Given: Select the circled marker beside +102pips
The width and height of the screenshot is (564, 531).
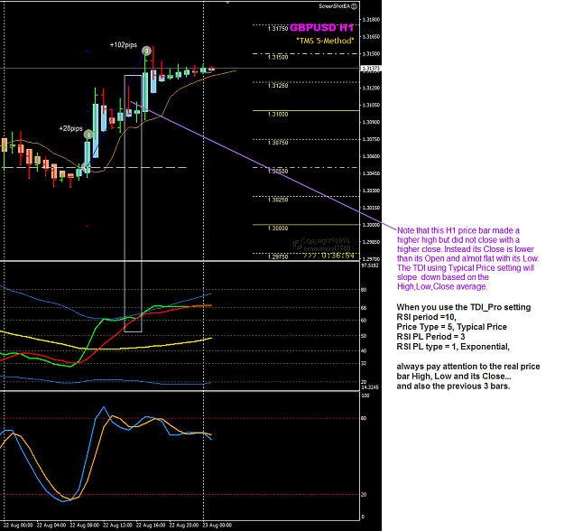Looking at the screenshot, I should pos(146,51).
